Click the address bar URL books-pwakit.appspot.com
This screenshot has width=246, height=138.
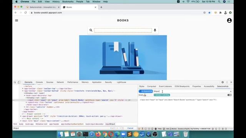pos(48,13)
